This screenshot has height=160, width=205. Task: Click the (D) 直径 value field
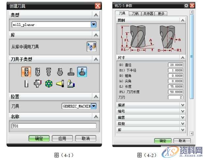coord(176,65)
